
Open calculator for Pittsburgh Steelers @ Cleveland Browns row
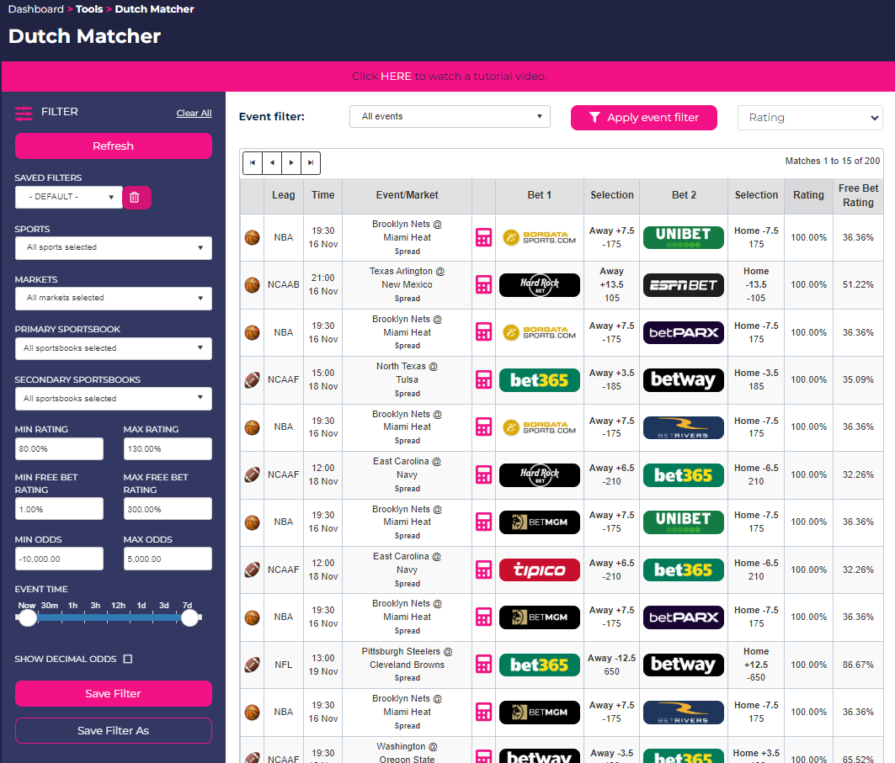[483, 665]
